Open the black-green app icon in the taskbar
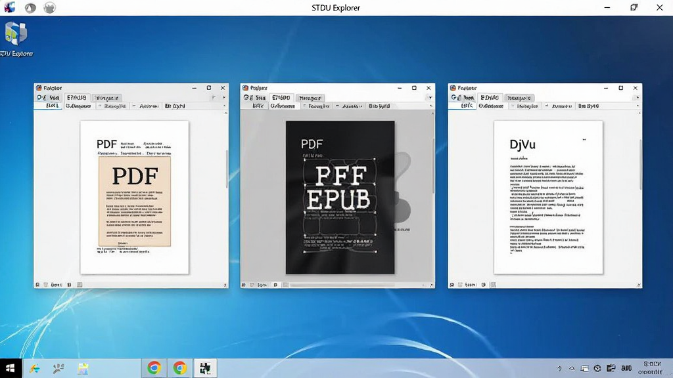This screenshot has height=378, width=673. coord(205,367)
